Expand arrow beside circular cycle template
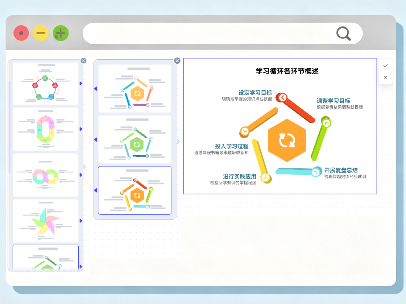 click(x=81, y=84)
